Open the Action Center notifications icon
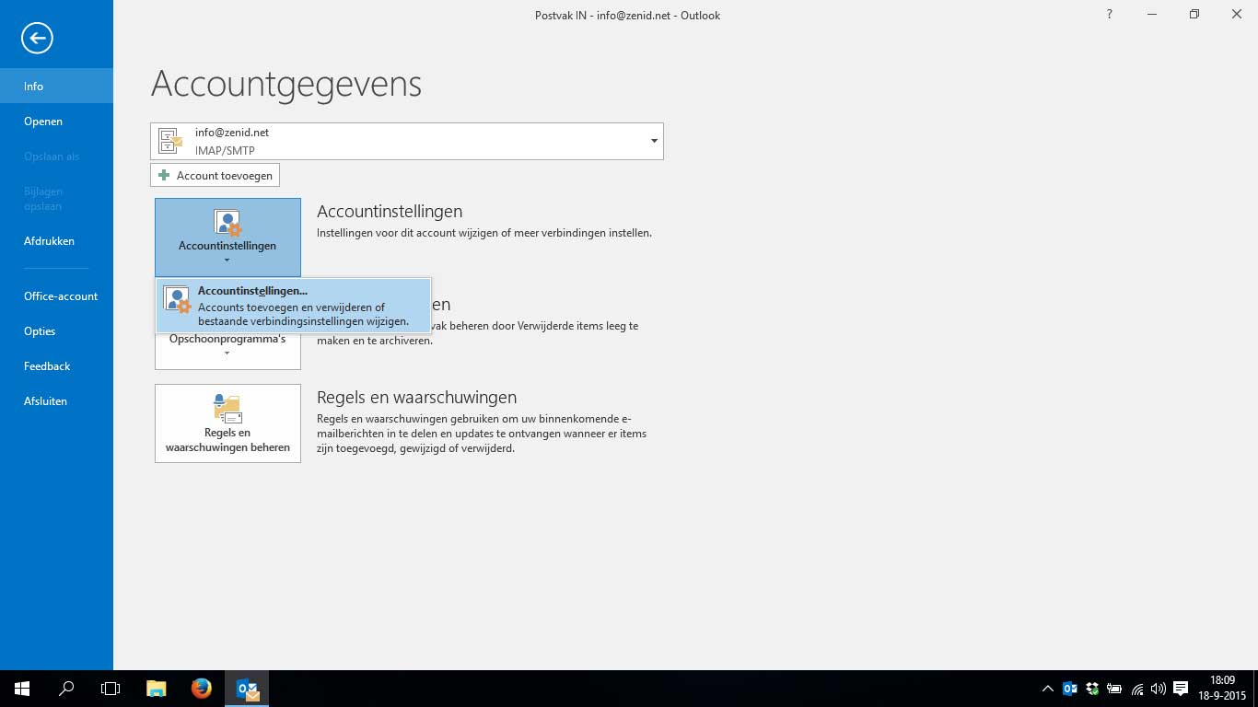The image size is (1258, 707). [x=1181, y=689]
